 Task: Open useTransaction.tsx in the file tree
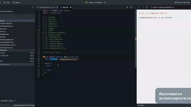click(x=17, y=48)
